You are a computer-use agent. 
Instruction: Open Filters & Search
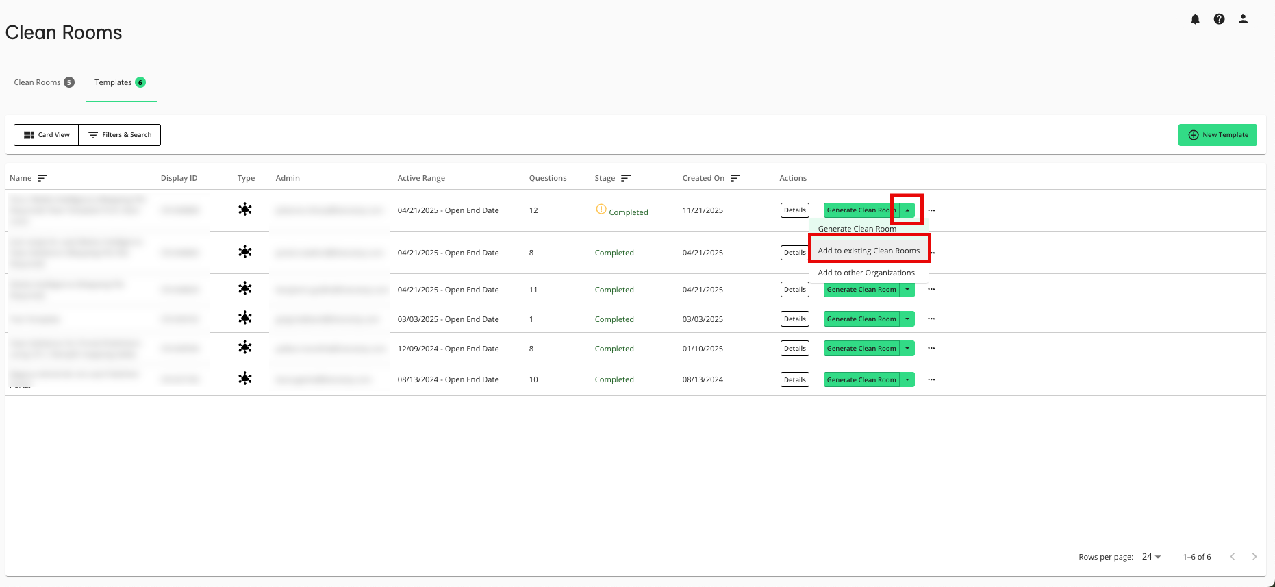click(x=120, y=135)
